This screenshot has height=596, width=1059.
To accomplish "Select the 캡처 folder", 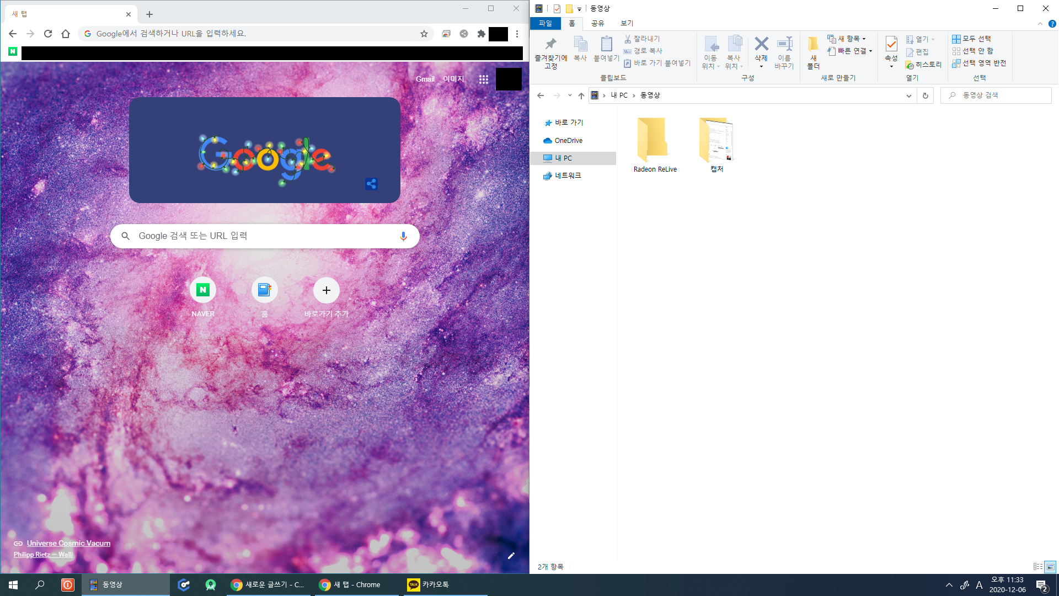I will click(x=716, y=145).
